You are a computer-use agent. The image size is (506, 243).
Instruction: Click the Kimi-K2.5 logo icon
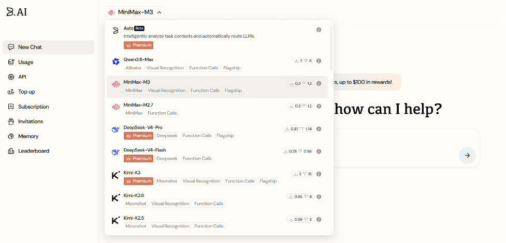point(115,220)
